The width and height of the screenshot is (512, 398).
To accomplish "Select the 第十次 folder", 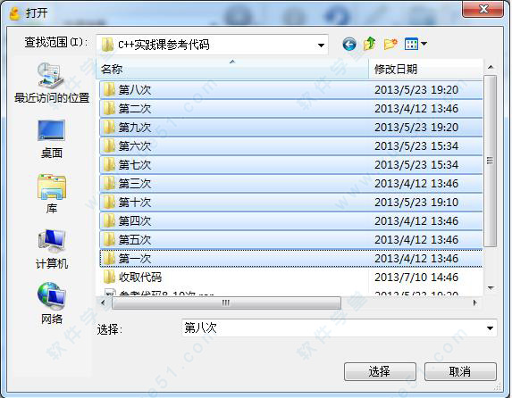I will click(291, 203).
